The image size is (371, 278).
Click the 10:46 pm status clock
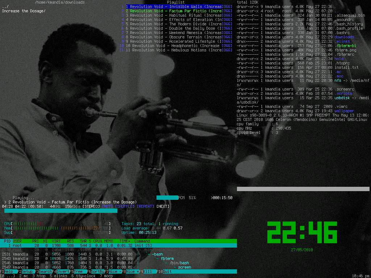click(360, 276)
